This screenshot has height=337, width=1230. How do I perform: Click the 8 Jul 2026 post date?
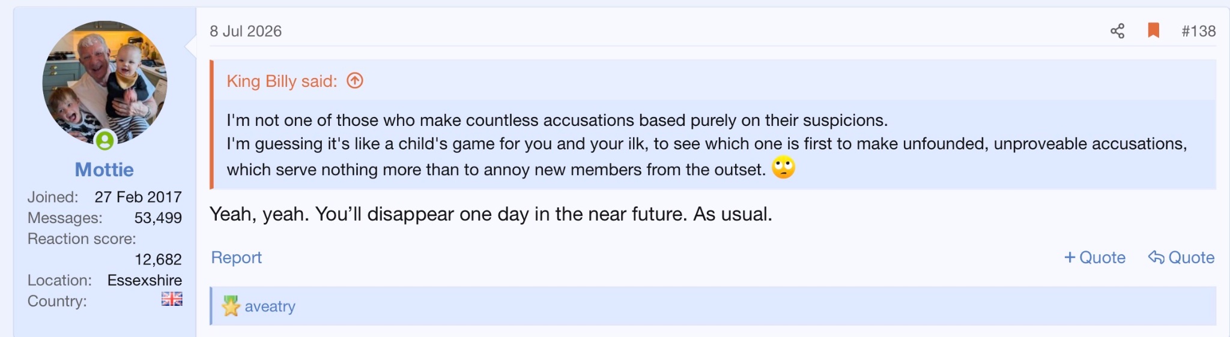pyautogui.click(x=246, y=31)
